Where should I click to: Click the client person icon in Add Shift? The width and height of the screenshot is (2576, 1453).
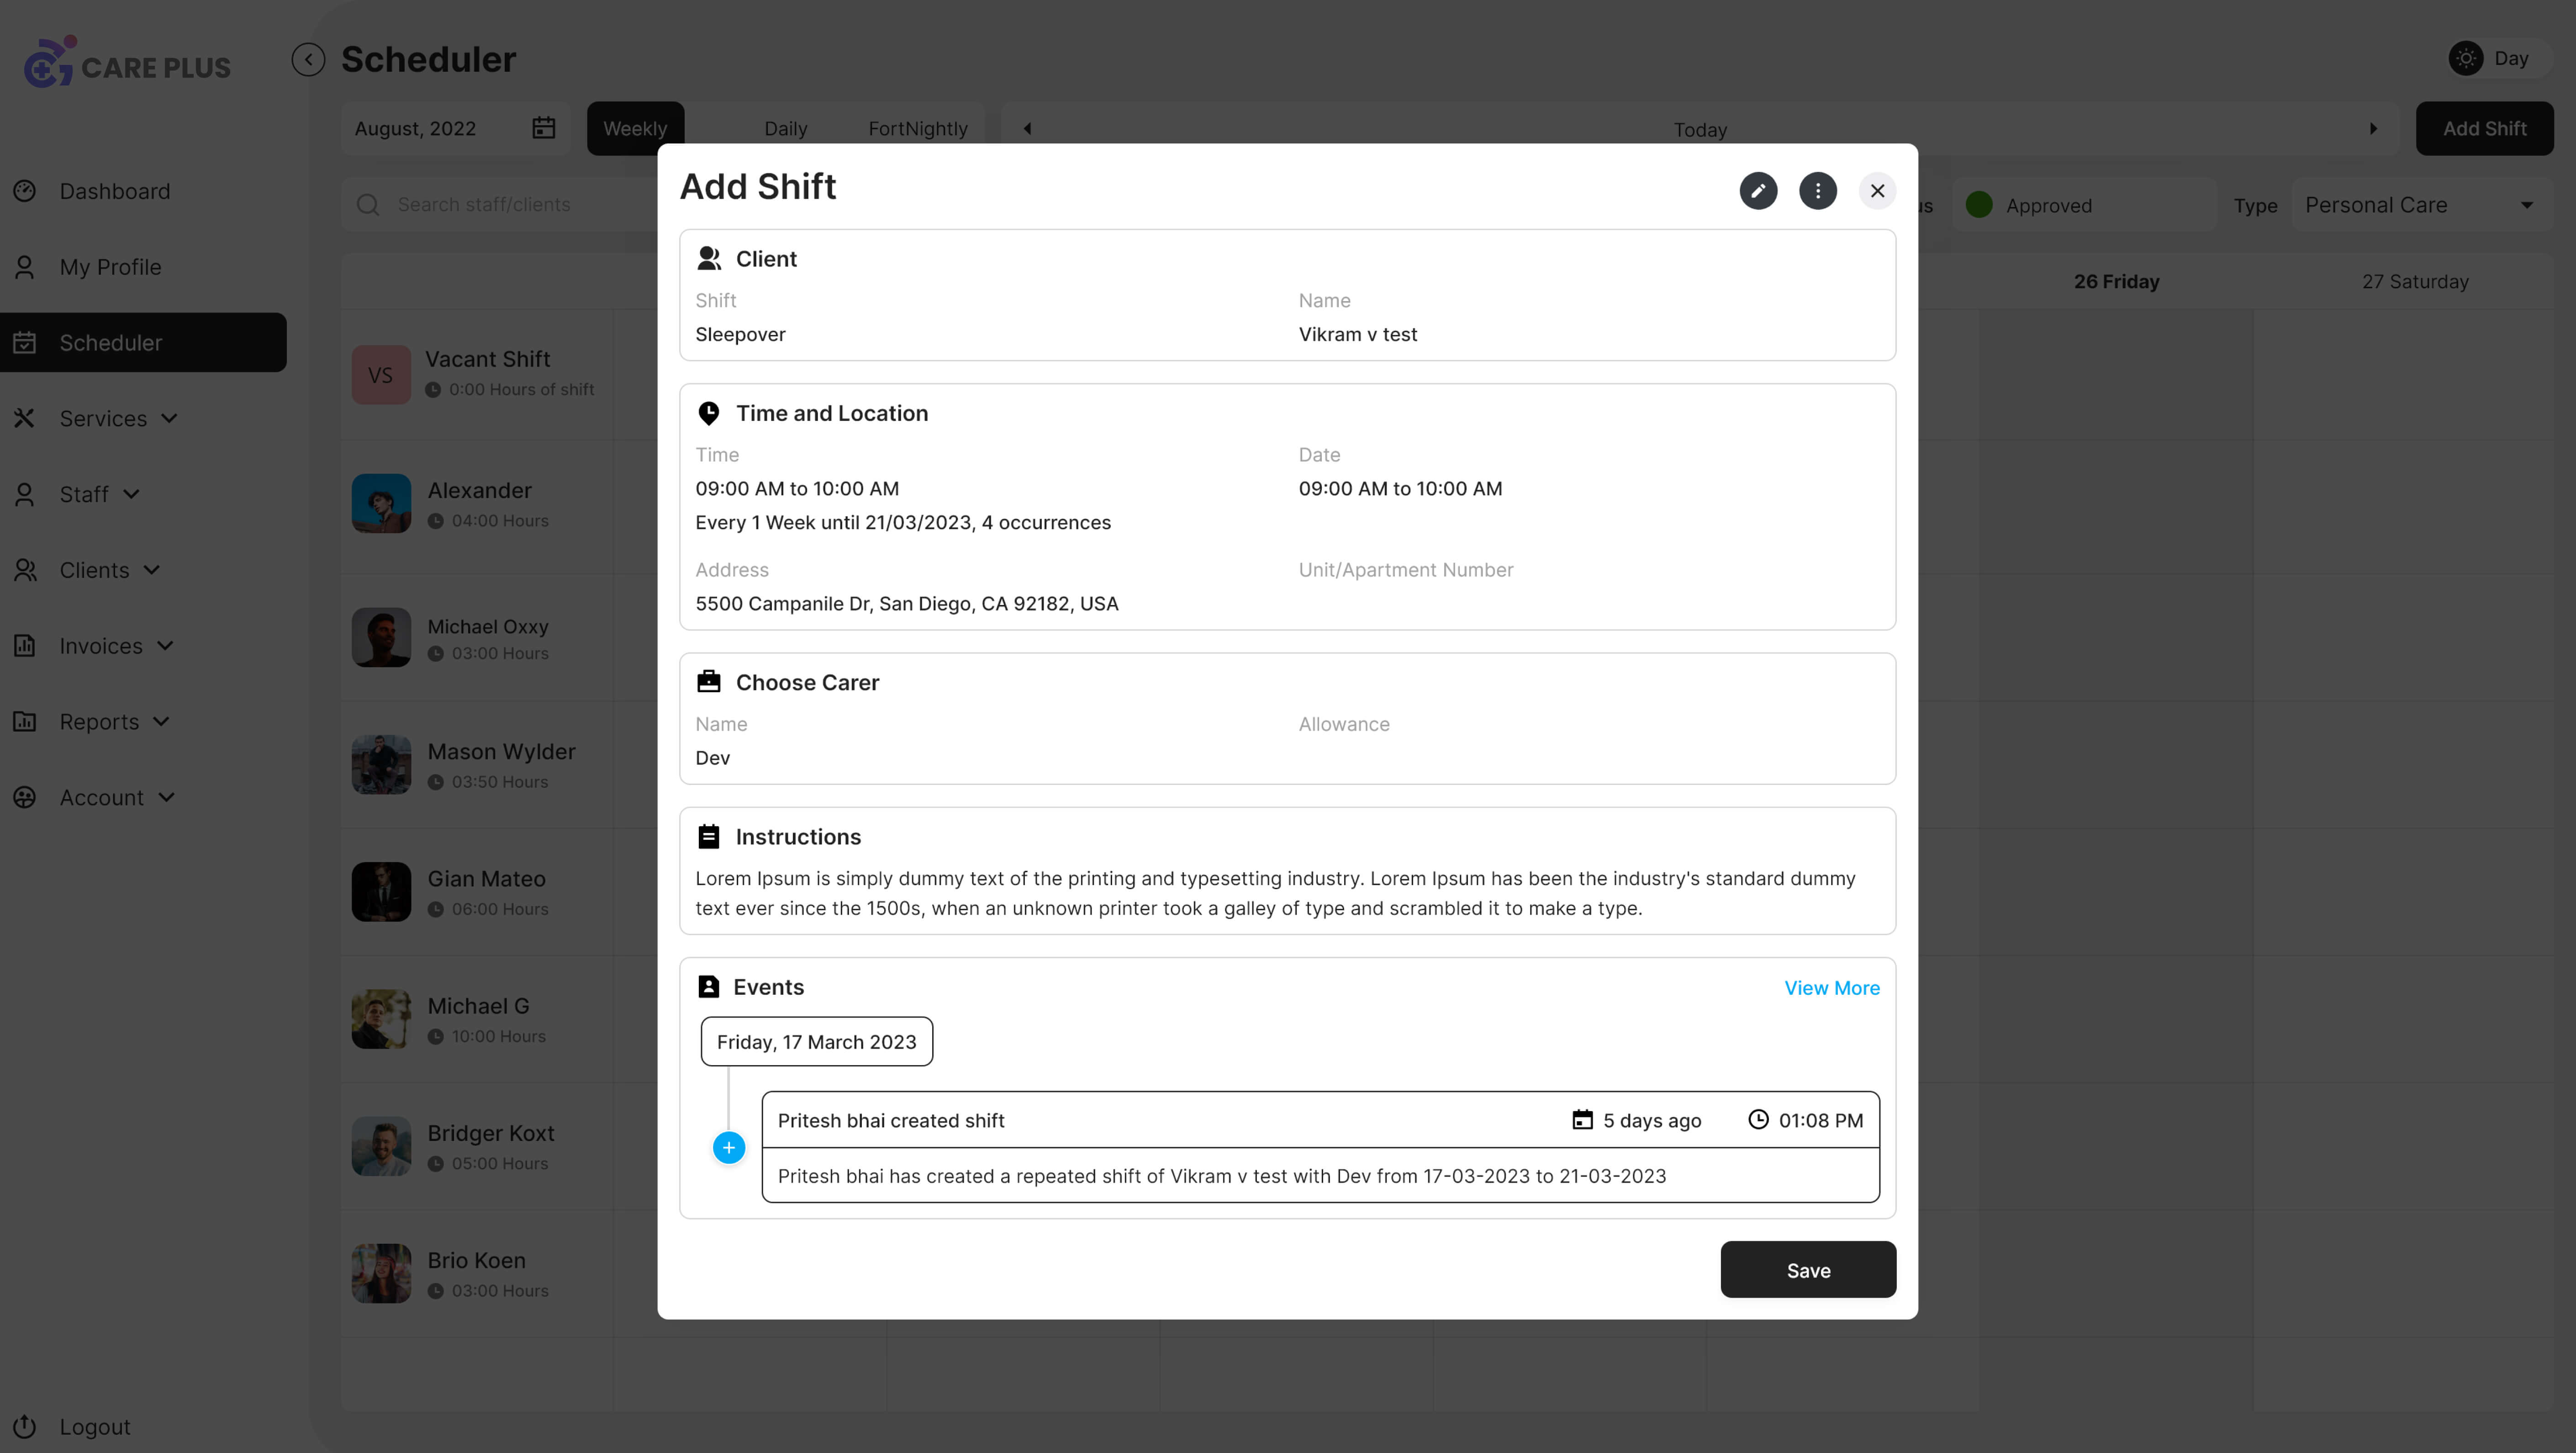click(709, 259)
